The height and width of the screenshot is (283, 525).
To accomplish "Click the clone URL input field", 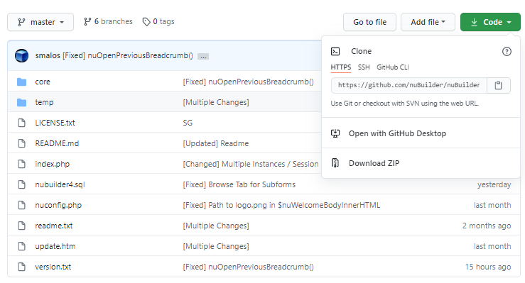I will (408, 85).
